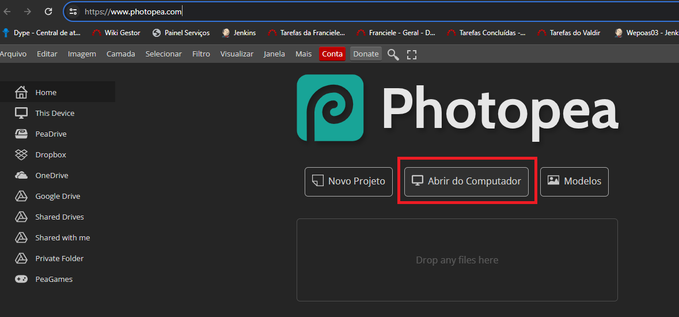This screenshot has width=679, height=317.
Task: Select the Home house icon
Action: (21, 92)
